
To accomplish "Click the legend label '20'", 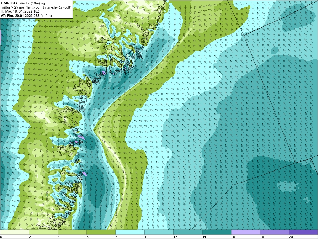I will click(x=291, y=237).
